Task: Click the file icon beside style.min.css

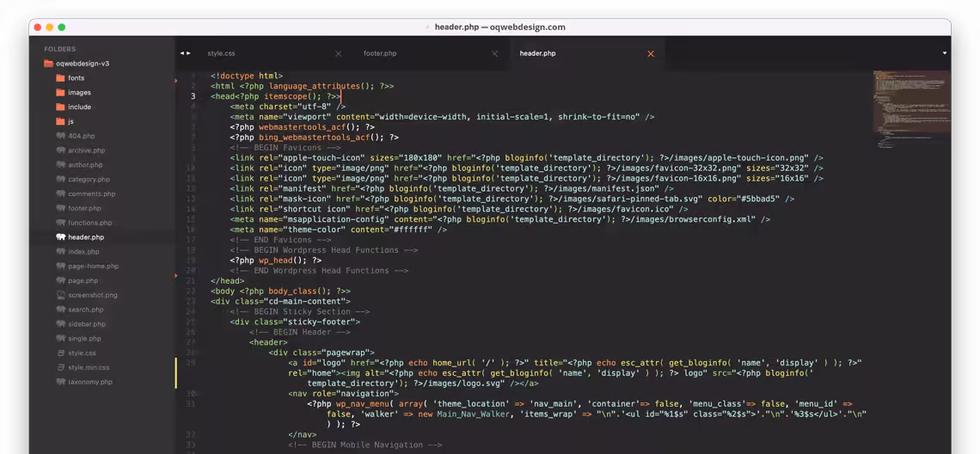Action: (61, 367)
